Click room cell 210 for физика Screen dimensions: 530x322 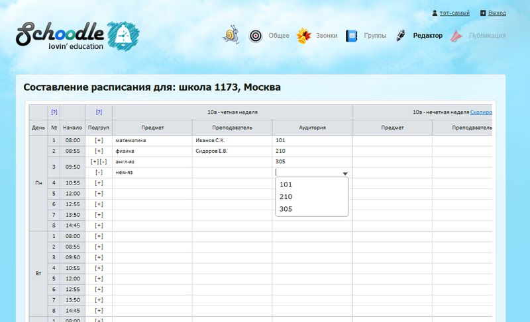pyautogui.click(x=312, y=151)
